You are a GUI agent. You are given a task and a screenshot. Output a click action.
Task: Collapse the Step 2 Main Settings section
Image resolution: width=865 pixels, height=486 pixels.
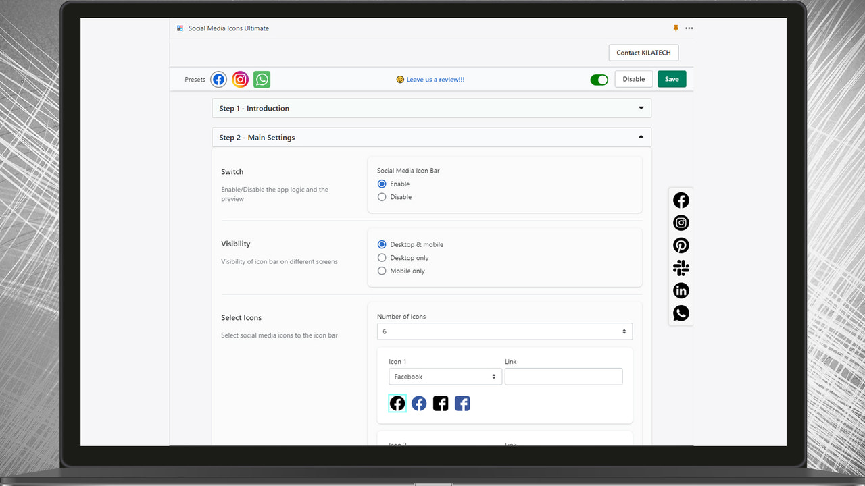coord(640,136)
